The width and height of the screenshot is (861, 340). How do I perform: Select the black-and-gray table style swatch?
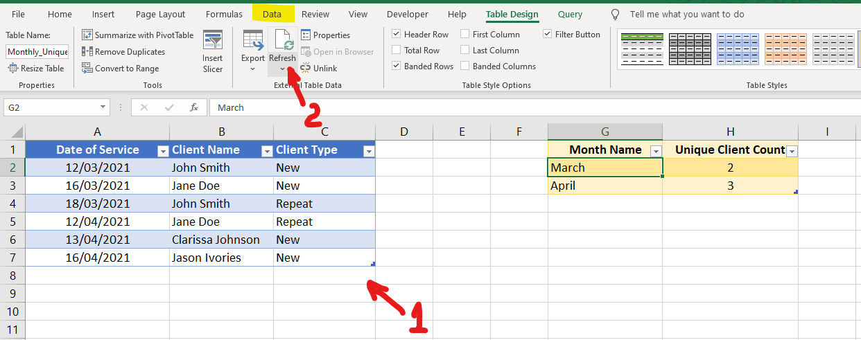pos(690,49)
